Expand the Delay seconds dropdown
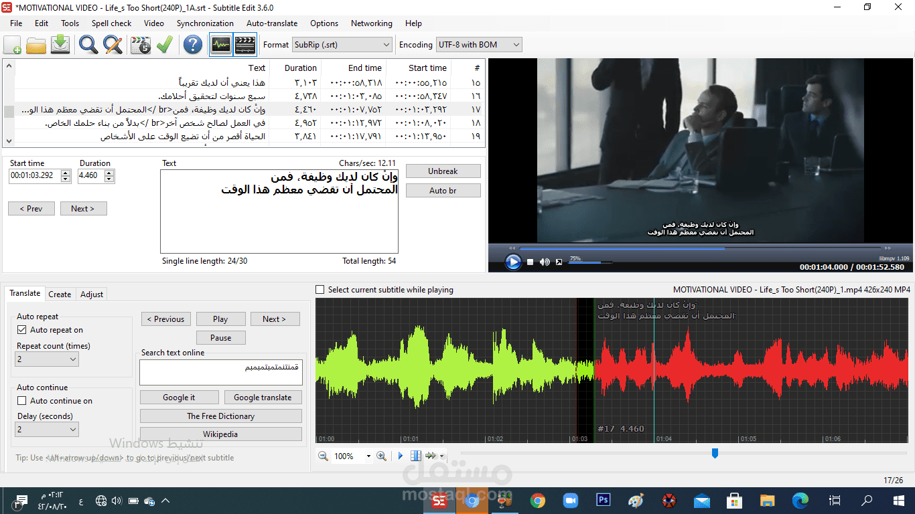 pos(47,430)
